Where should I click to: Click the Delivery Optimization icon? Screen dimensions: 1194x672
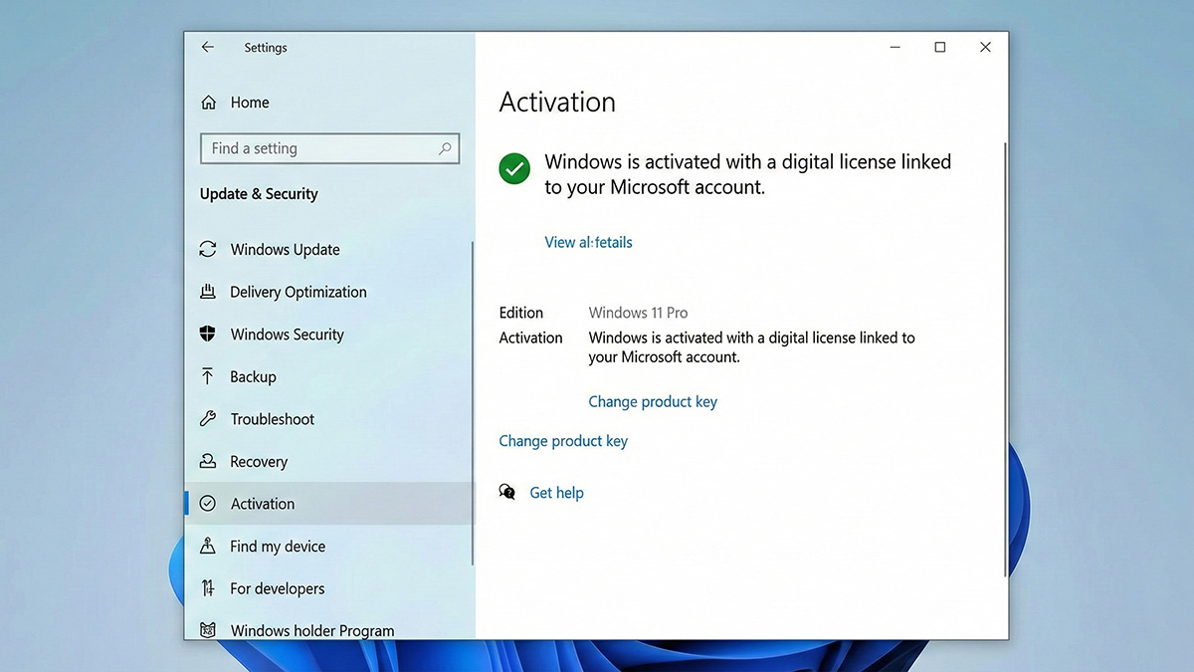(208, 291)
